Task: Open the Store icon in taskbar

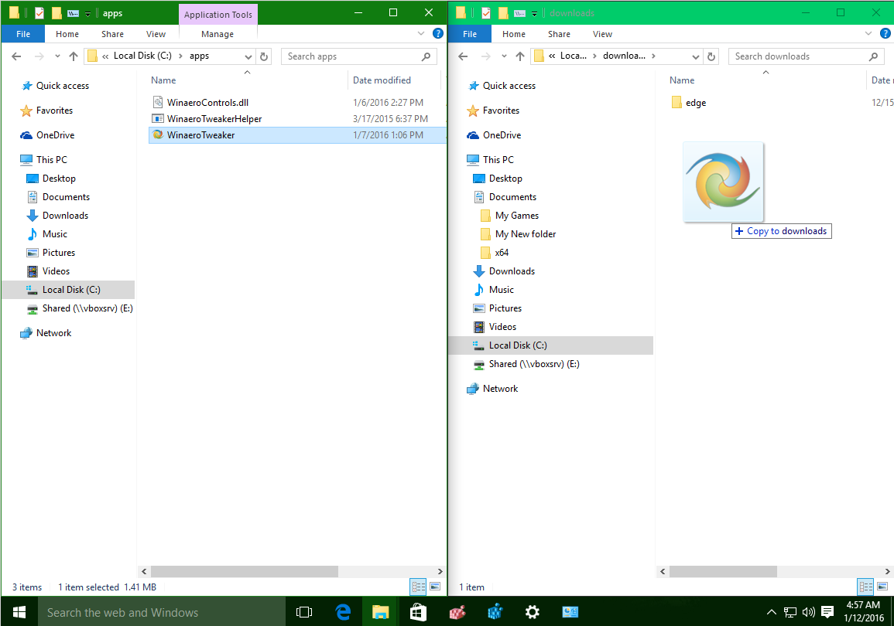Action: click(418, 612)
